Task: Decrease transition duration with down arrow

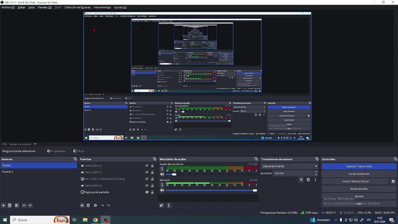Action: pos(316,175)
